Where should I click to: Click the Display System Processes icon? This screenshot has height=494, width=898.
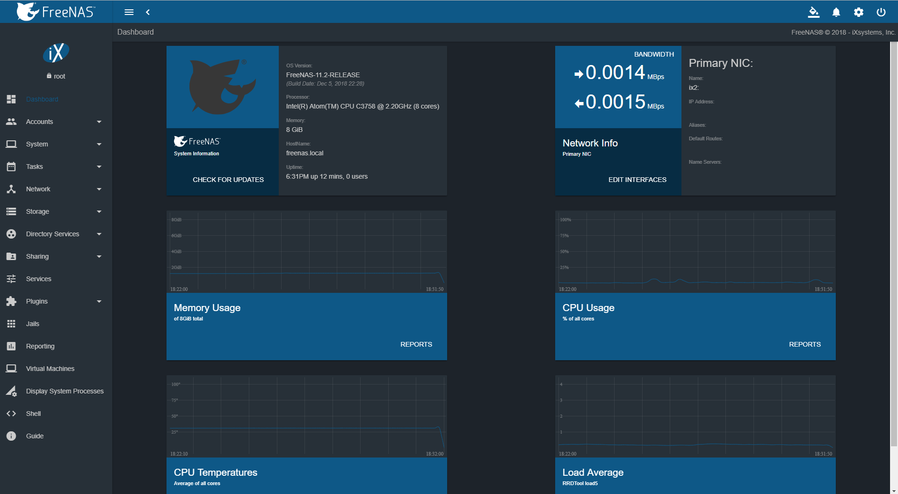(11, 391)
